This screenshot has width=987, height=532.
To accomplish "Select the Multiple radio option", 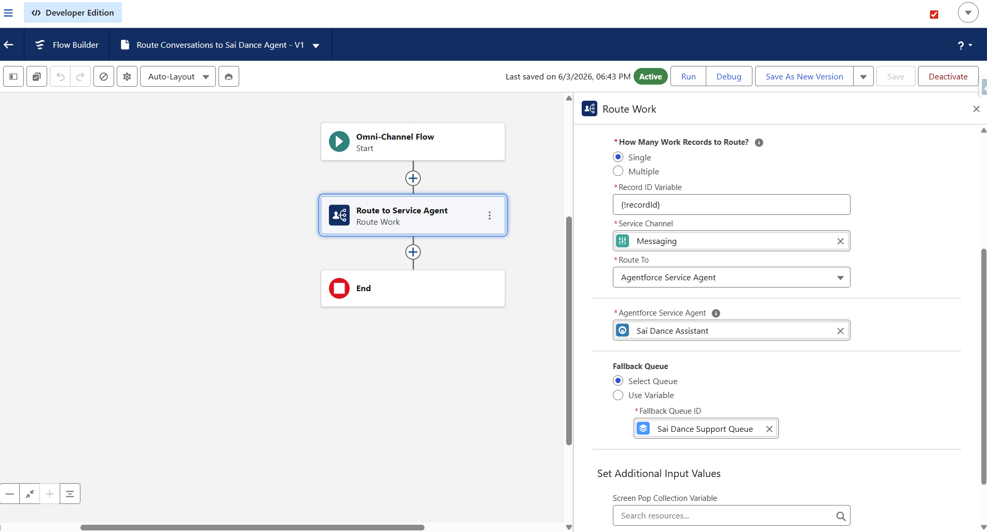I will [618, 171].
